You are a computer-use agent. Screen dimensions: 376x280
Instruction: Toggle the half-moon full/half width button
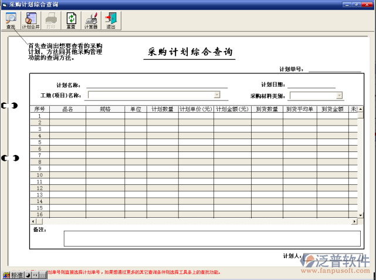pyautogui.click(x=28, y=275)
